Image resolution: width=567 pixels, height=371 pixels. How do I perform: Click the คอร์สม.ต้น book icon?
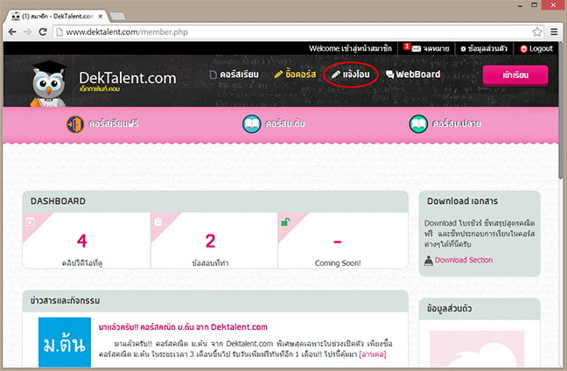pyautogui.click(x=252, y=125)
